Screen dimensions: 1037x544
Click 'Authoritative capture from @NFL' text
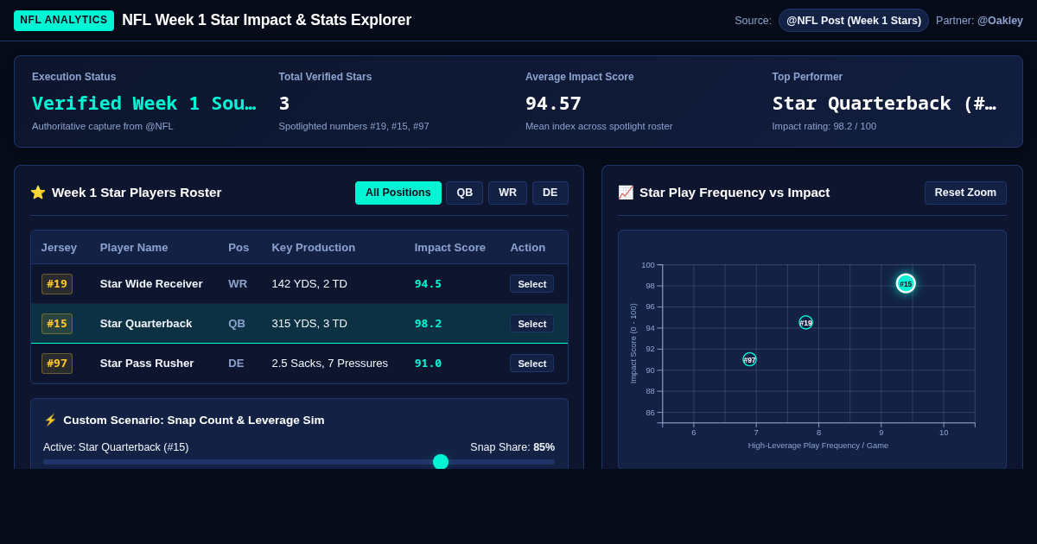[103, 126]
